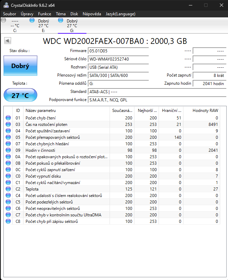
Task: Click the Nejhorší column header
Action: click(147, 111)
